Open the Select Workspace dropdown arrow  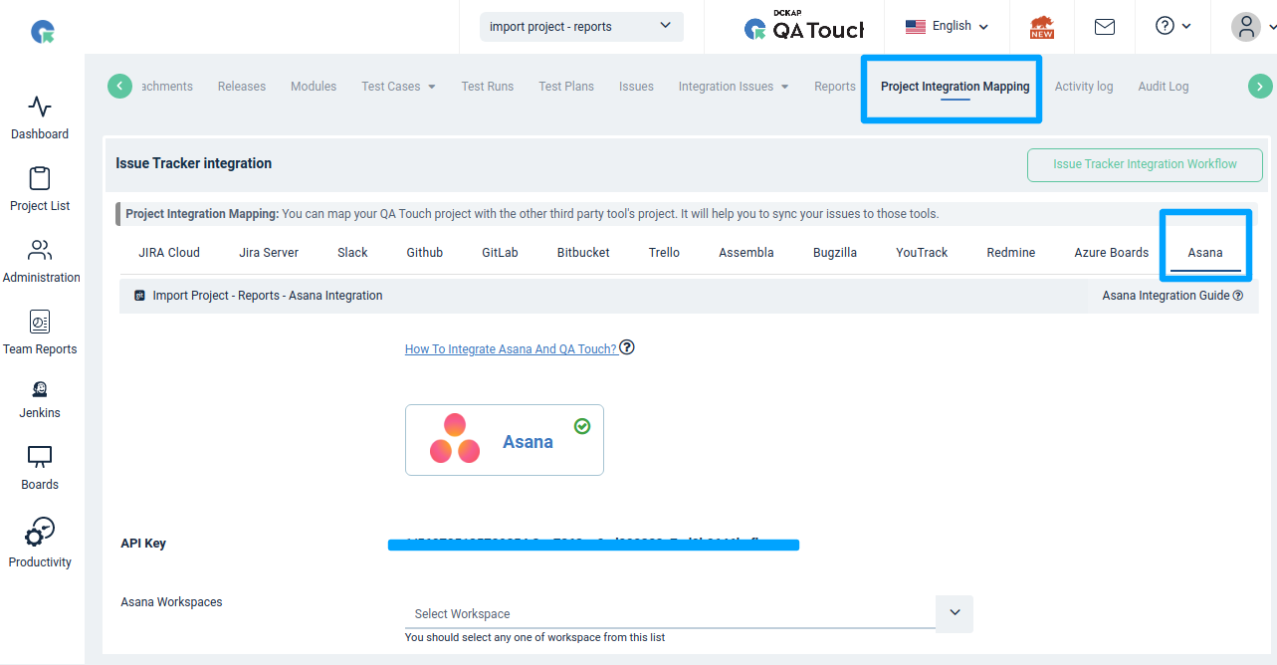955,613
